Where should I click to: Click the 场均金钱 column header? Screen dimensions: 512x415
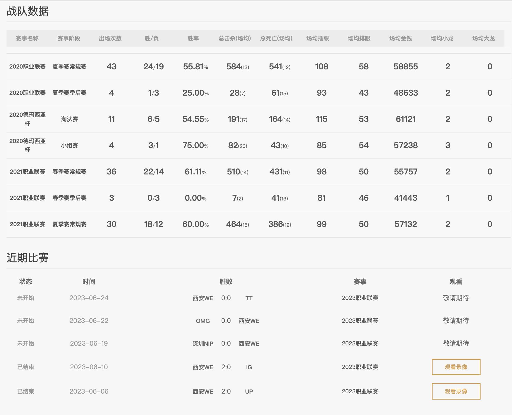click(x=400, y=38)
